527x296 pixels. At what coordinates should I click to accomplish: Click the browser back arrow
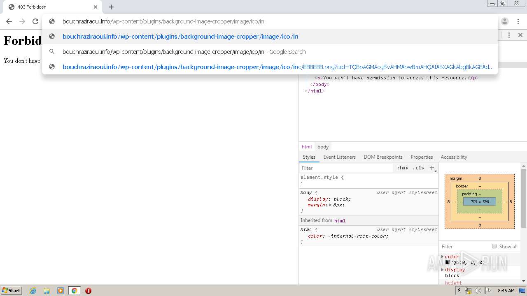click(9, 21)
